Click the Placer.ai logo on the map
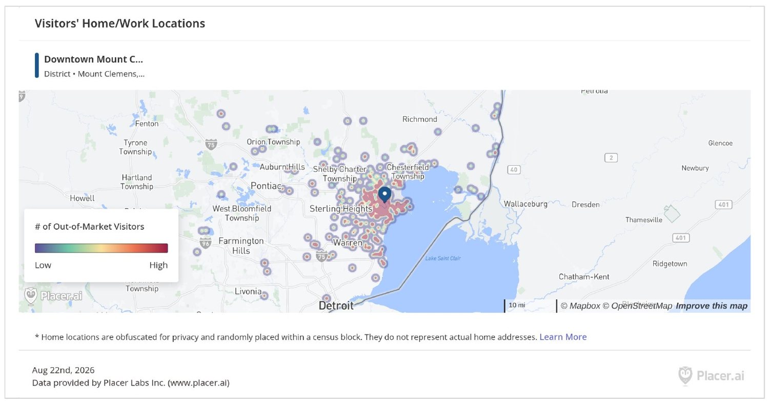The width and height of the screenshot is (769, 403). click(x=53, y=296)
